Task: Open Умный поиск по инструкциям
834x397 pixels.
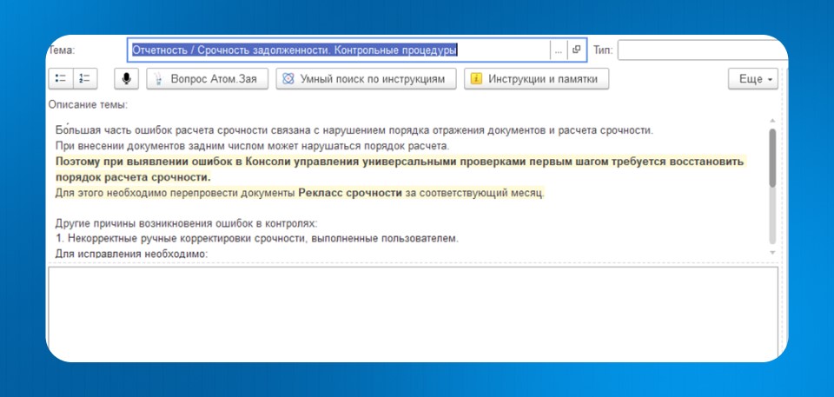Action: pos(367,79)
